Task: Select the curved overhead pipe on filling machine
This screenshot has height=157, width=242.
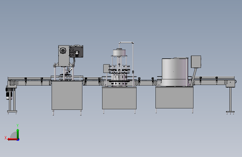Action: click(x=126, y=43)
